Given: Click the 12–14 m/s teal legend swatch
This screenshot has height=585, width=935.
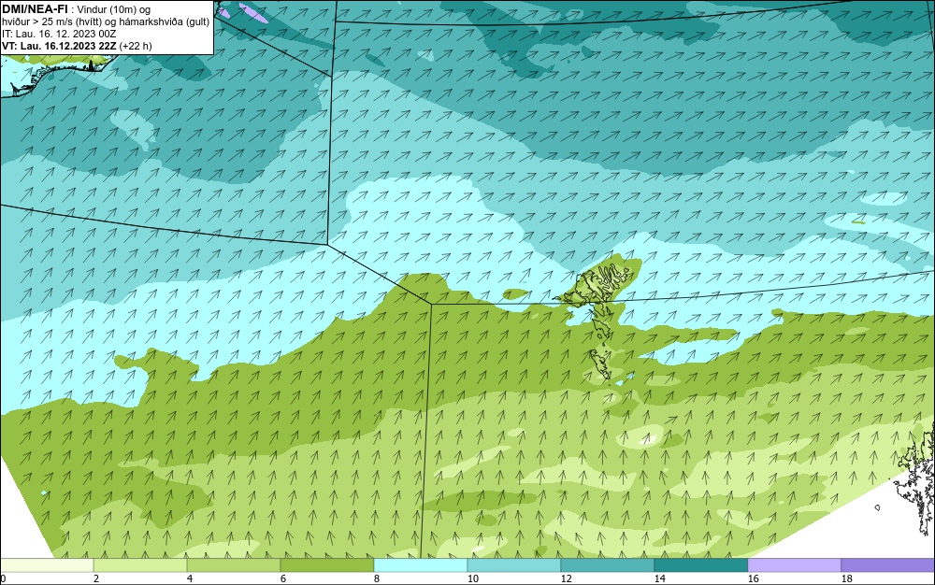Looking at the screenshot, I should point(607,565).
